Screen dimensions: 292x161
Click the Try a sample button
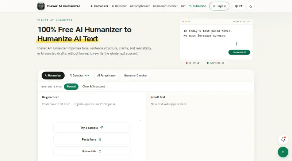(x=92, y=128)
